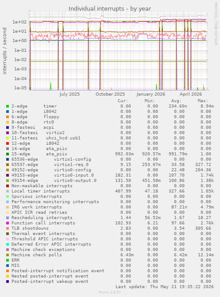Click the 'January 2026' x-axis label
Image resolution: width=220 pixels, height=297 pixels.
(151, 94)
